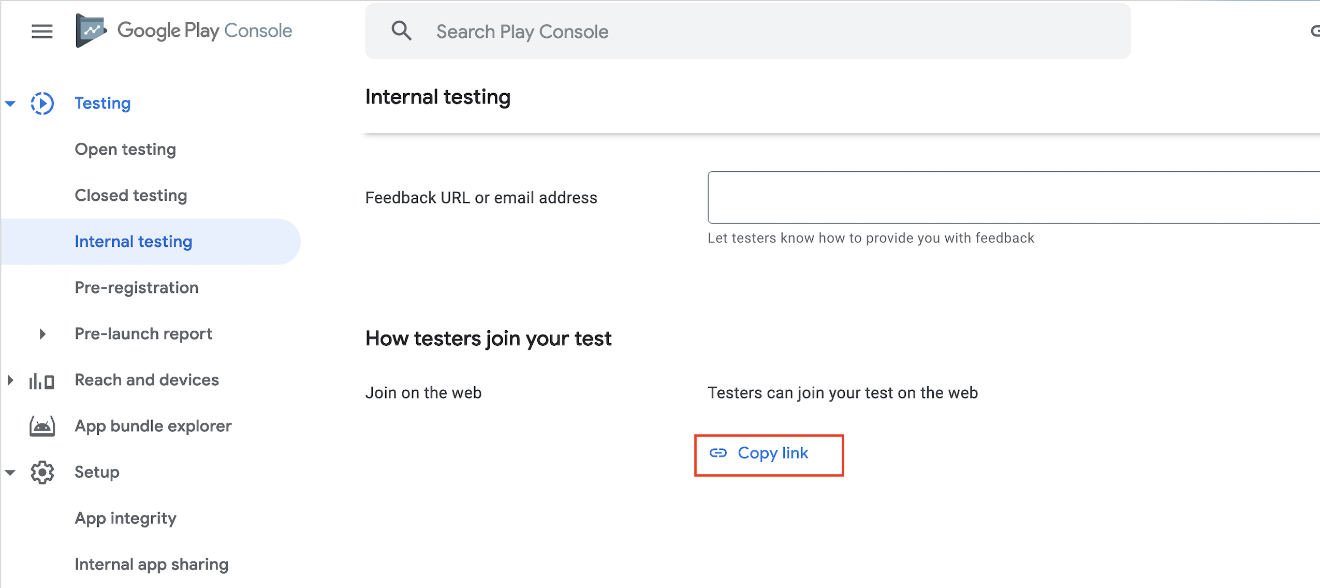Open the hamburger navigation menu
The width and height of the screenshot is (1320, 588).
(42, 32)
